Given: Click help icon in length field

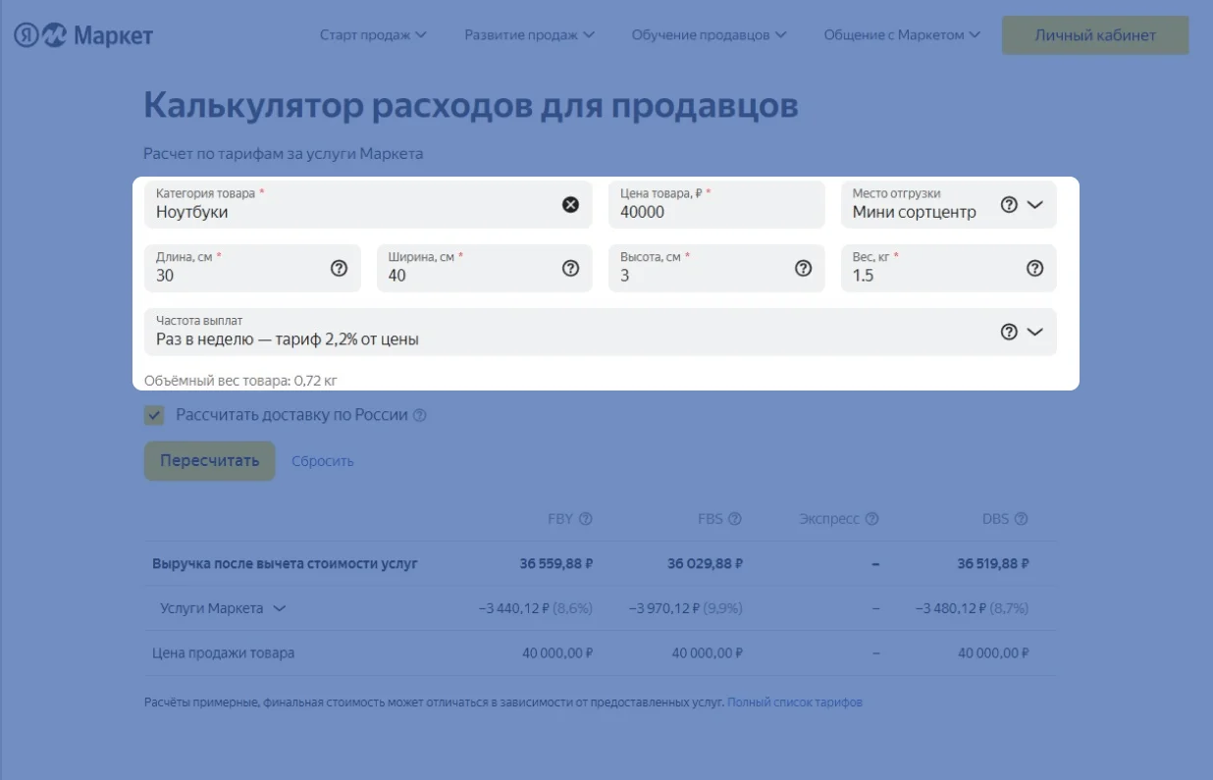Looking at the screenshot, I should [x=339, y=268].
